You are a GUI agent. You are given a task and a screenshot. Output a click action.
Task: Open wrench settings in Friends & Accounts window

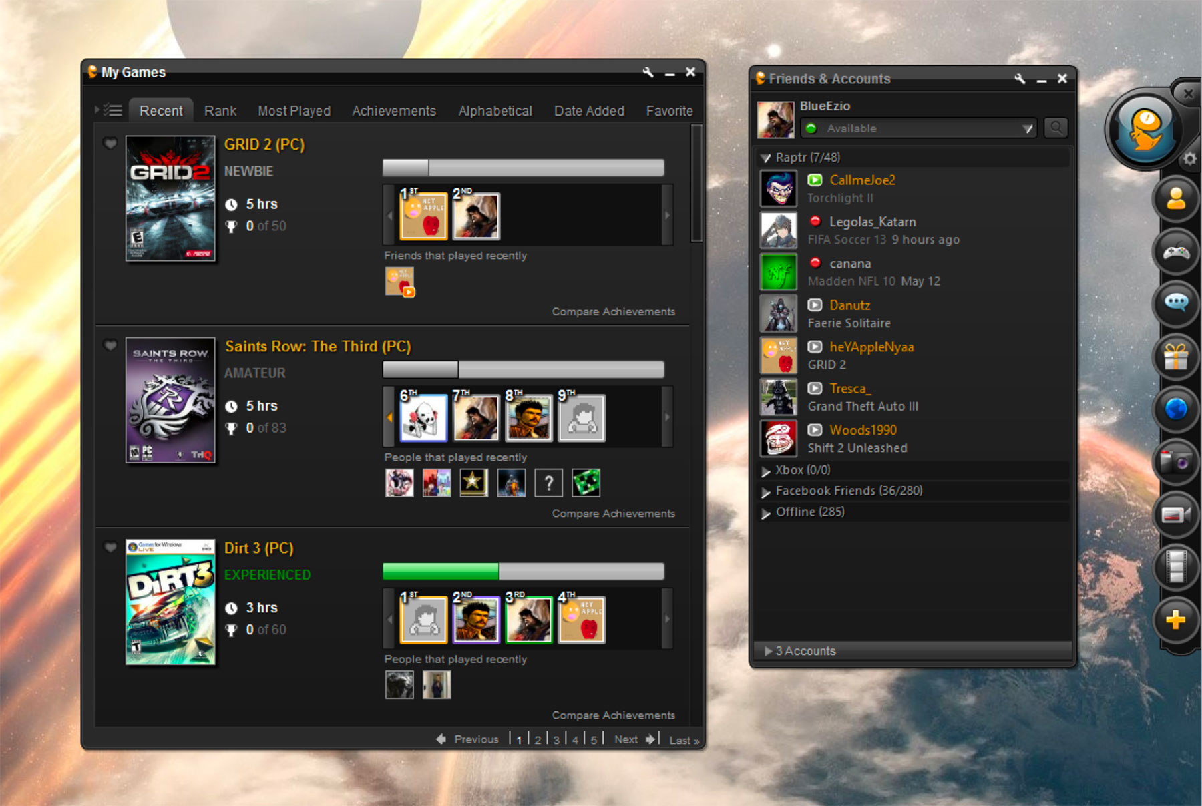(x=1020, y=79)
